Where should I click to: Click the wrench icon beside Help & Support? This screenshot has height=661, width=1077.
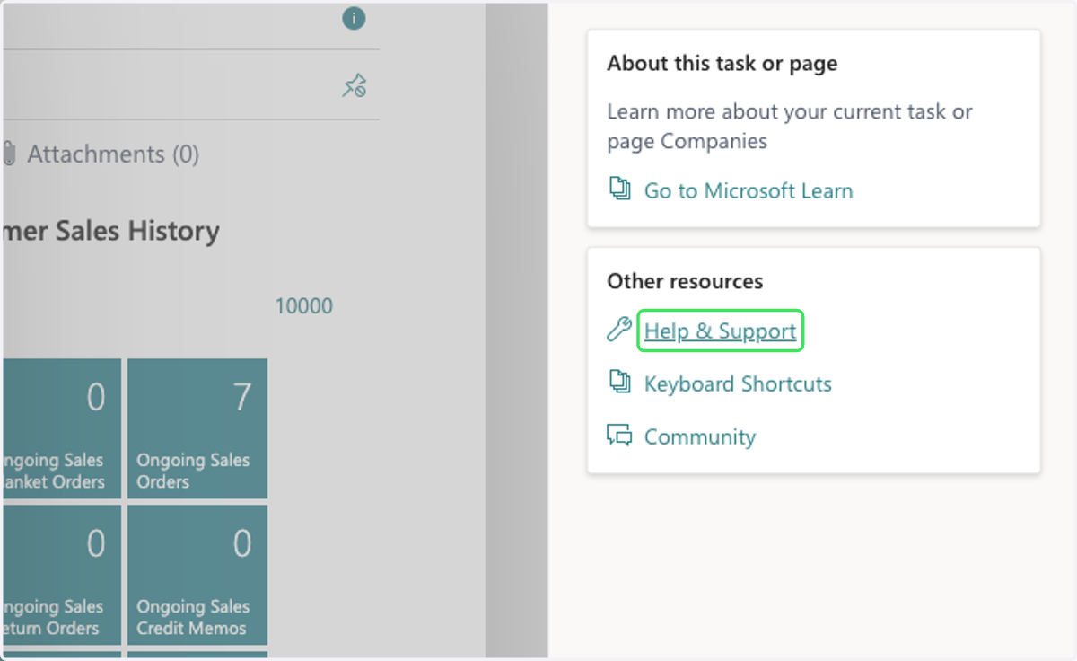pos(619,330)
